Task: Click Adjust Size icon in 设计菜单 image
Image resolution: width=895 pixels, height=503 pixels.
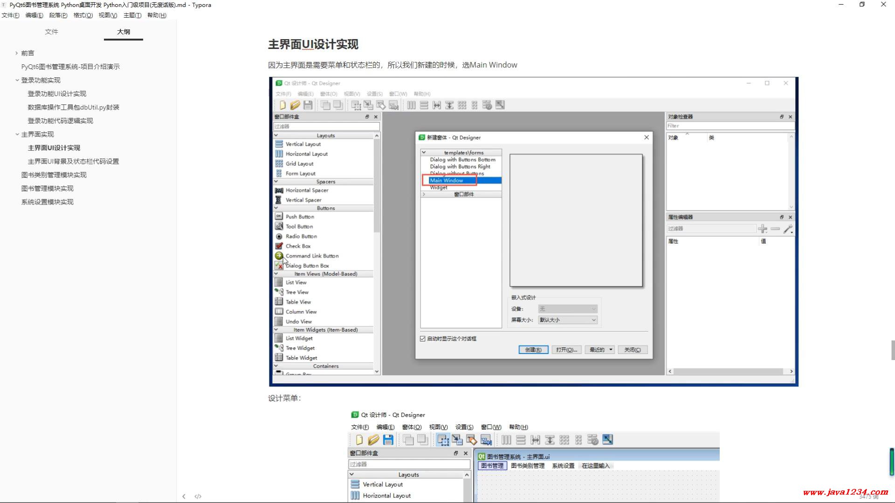Action: click(x=607, y=439)
